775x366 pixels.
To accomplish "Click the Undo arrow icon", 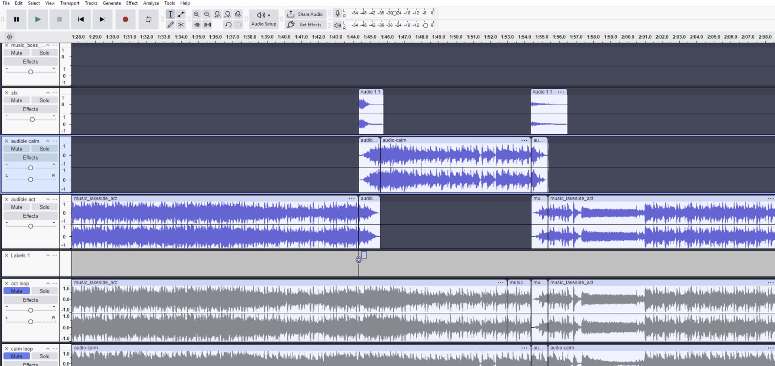I will 228,25.
